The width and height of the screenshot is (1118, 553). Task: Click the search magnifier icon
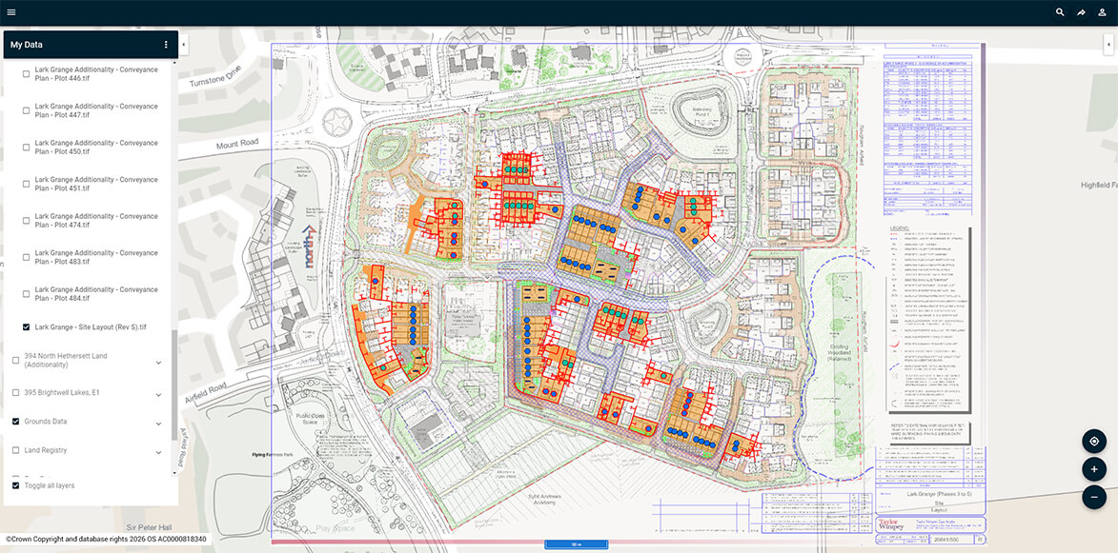point(1060,12)
